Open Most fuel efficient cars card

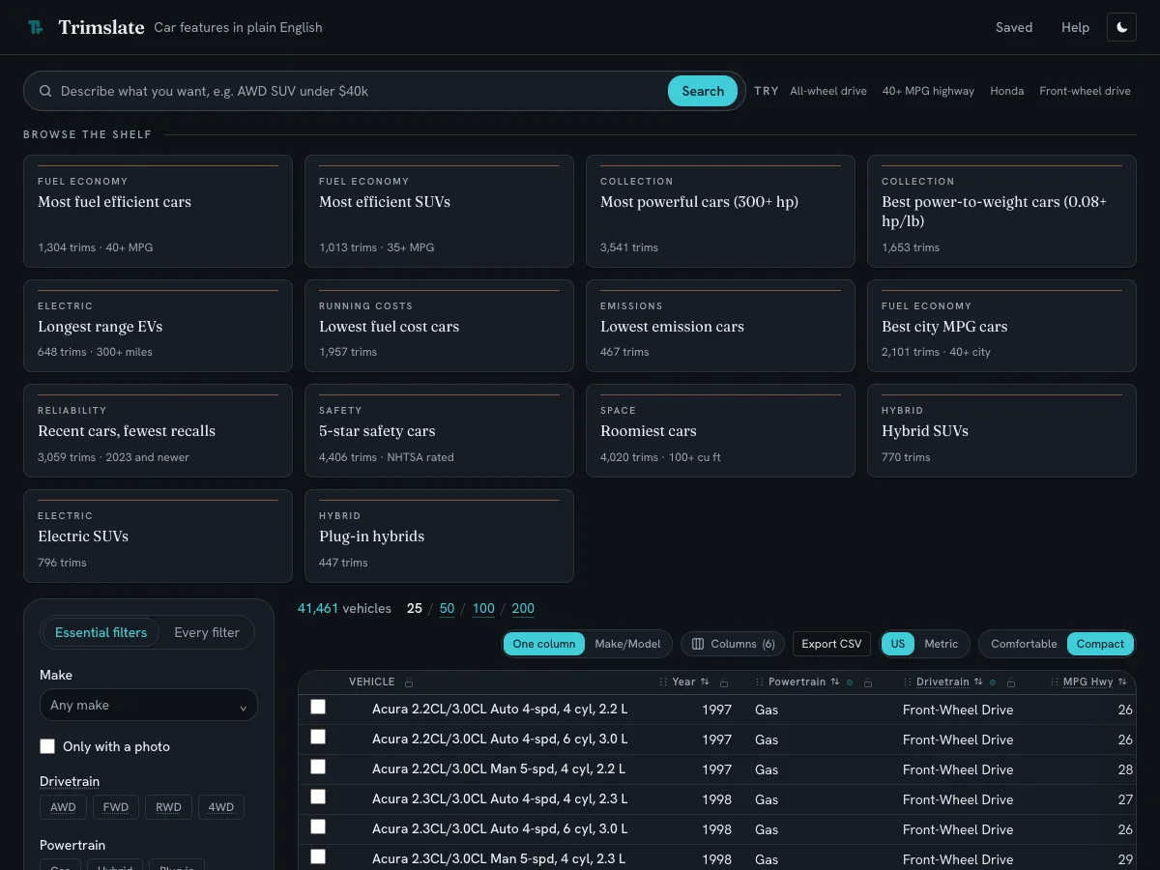(x=158, y=211)
